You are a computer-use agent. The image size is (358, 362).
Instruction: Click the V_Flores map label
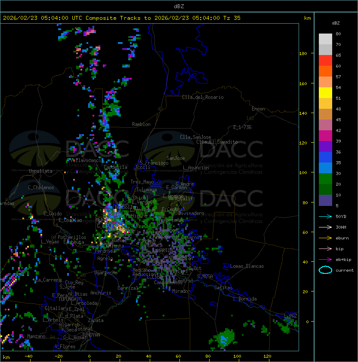[x=65, y=347]
